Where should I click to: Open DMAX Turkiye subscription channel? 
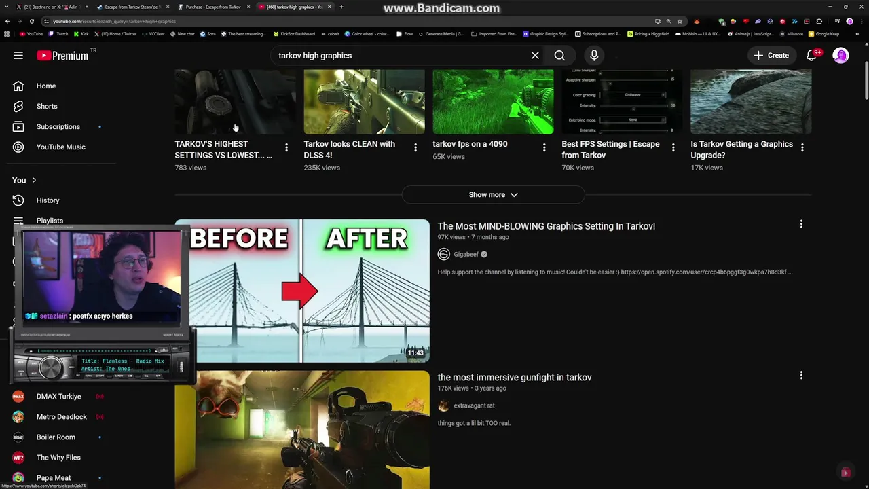point(60,397)
